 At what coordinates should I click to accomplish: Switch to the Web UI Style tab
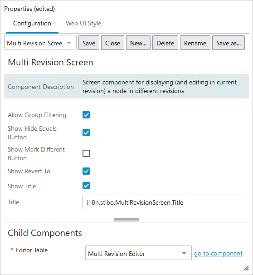tap(83, 23)
